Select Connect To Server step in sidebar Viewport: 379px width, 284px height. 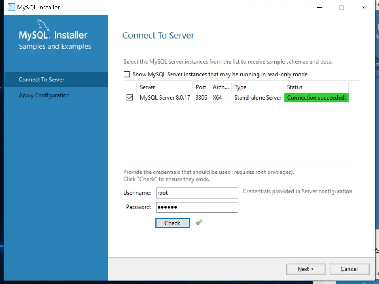click(56, 80)
